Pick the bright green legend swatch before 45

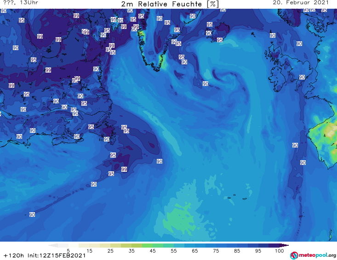(x=148, y=245)
